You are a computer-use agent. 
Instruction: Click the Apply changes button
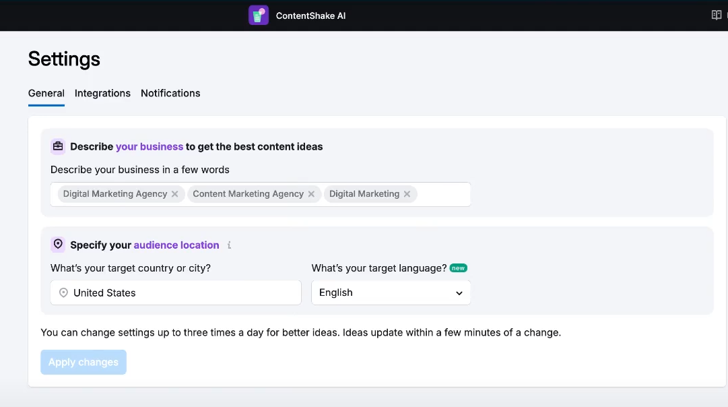(84, 362)
